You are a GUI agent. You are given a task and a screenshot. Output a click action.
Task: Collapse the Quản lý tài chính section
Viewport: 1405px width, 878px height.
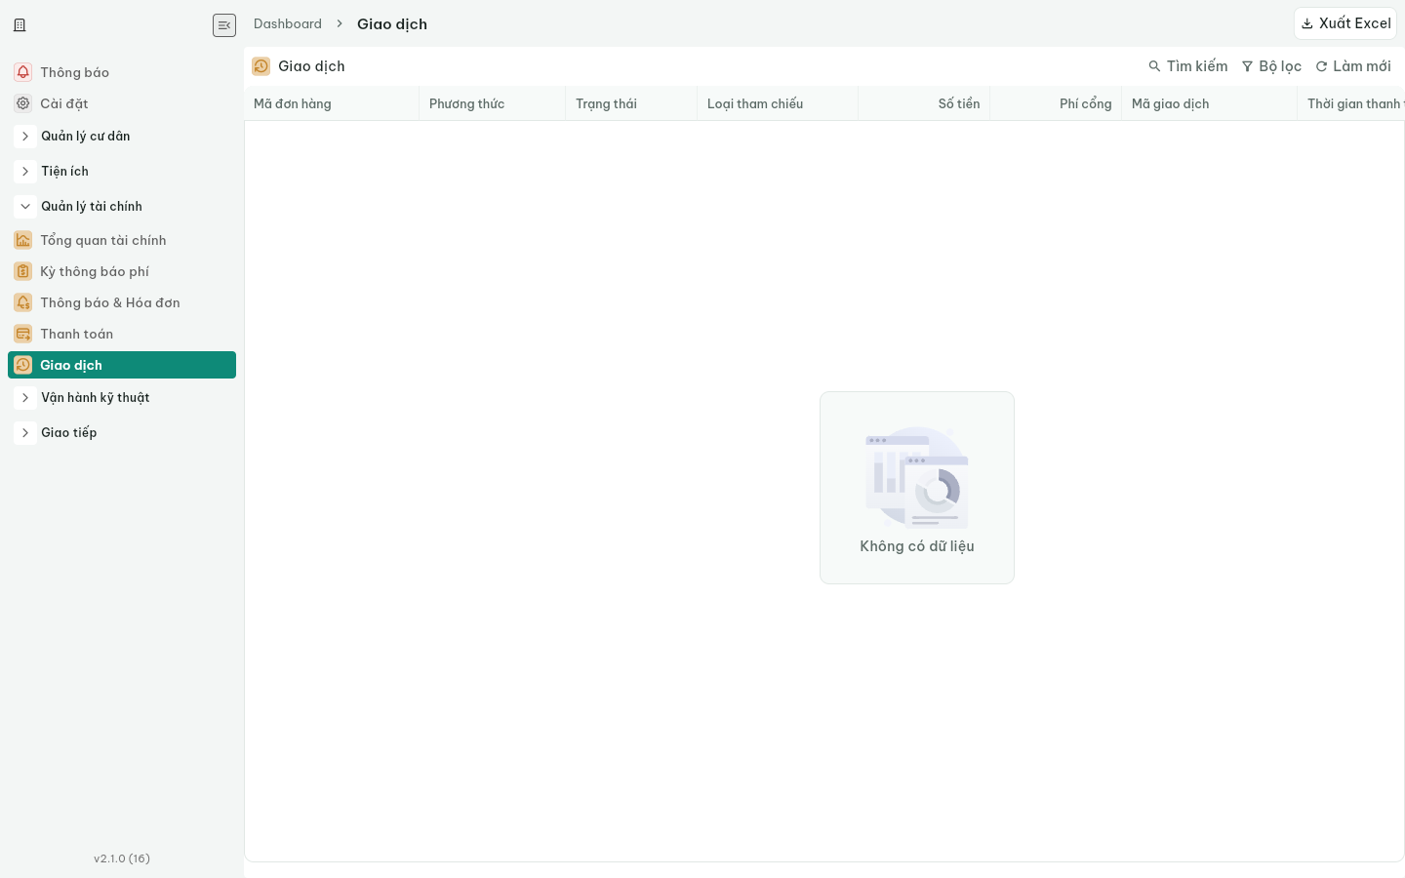(25, 207)
